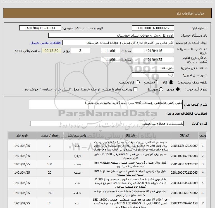Click the price validity date 1401/04/25
Viewport: 215px width, 208px height.
click(153, 59)
